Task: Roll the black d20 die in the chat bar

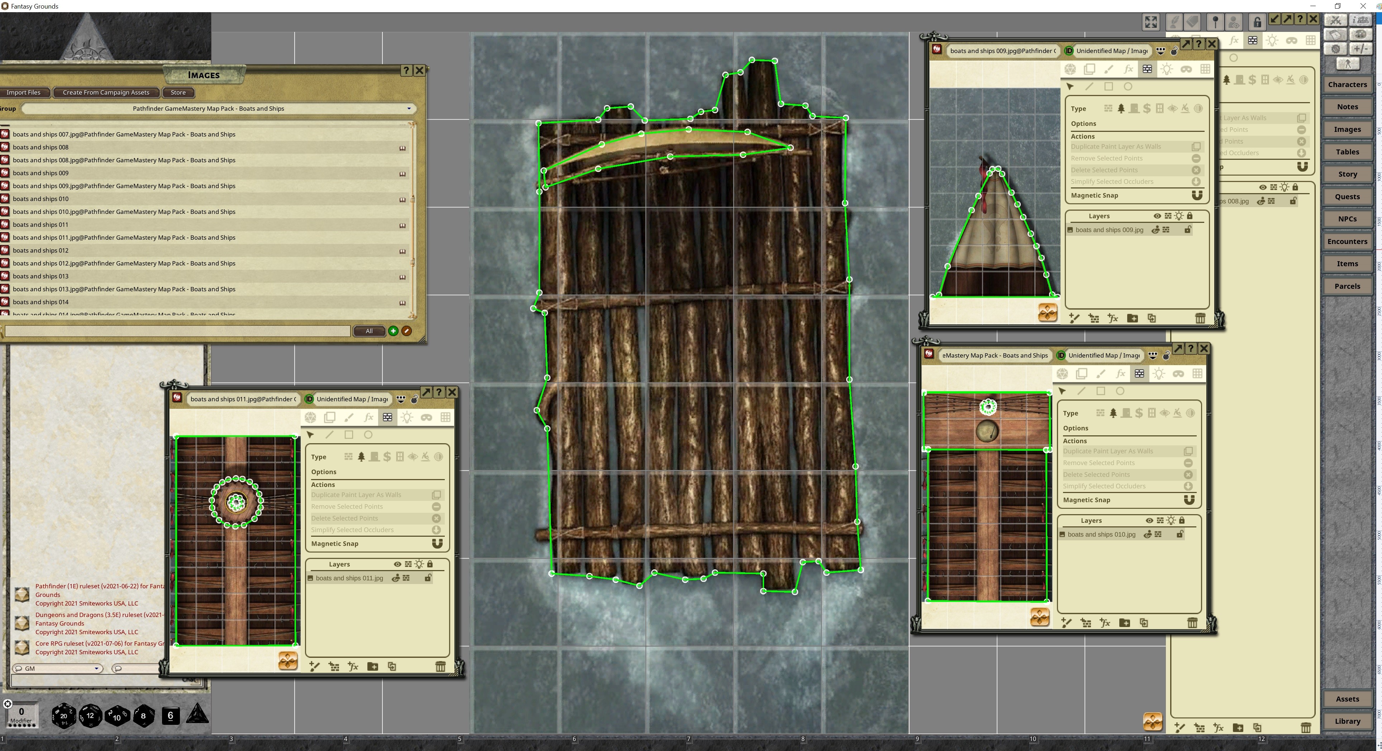Action: (x=63, y=716)
